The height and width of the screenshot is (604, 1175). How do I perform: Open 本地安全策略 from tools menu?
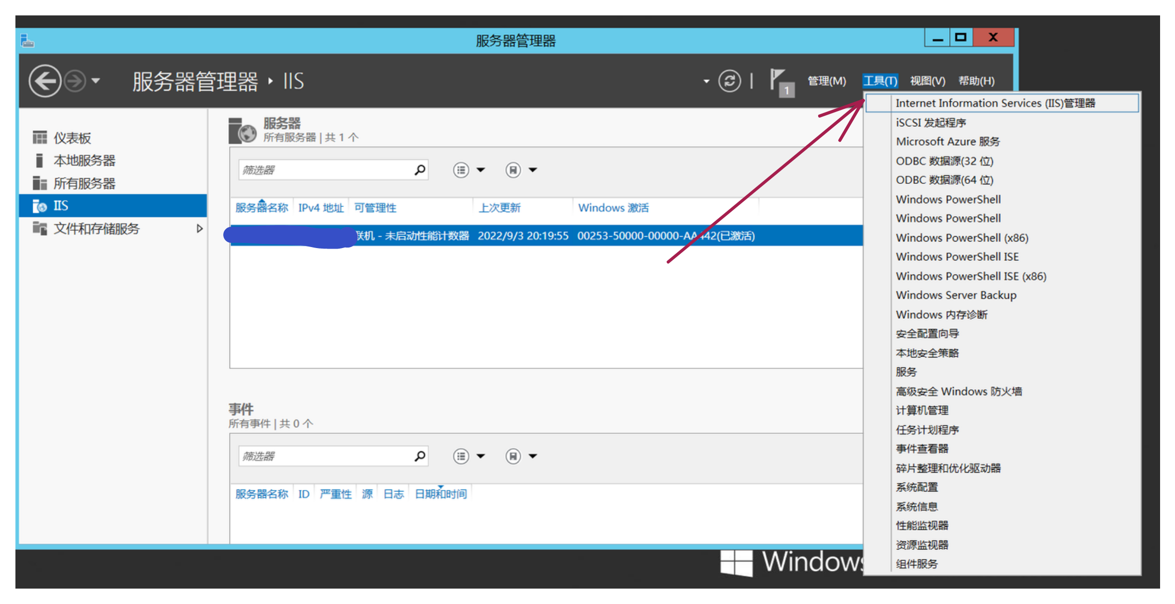tap(927, 353)
